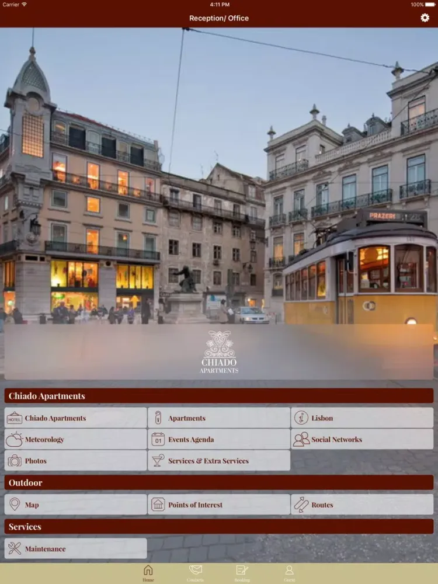Open Maintenance tools icon
Viewport: 438px width, 584px height.
(15, 548)
